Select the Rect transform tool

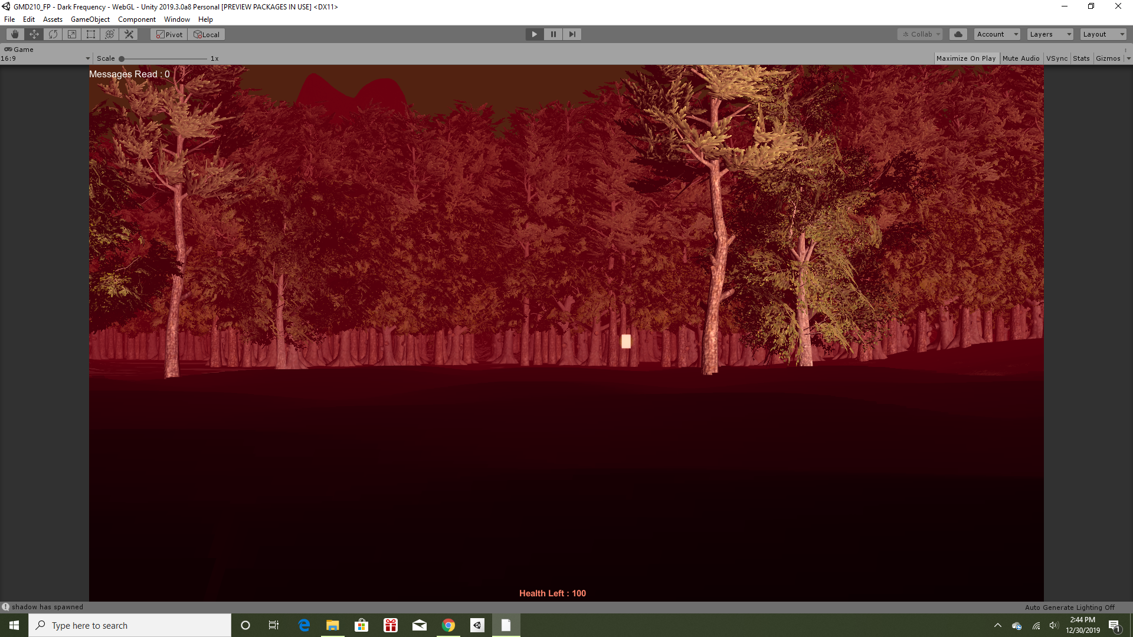coord(91,34)
